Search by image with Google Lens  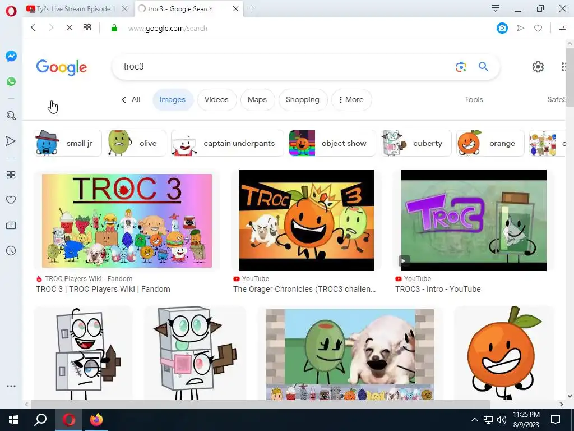(x=461, y=67)
